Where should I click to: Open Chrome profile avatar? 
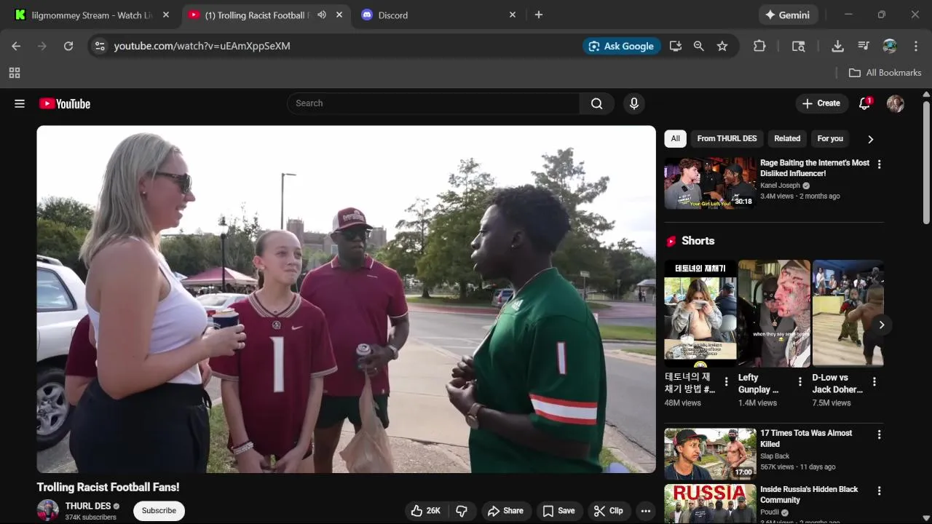point(890,46)
